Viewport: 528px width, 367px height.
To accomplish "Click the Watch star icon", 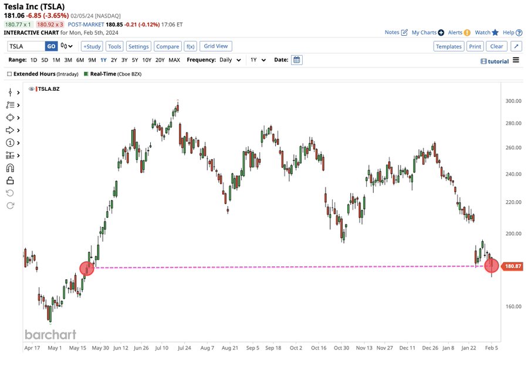I will pos(495,33).
